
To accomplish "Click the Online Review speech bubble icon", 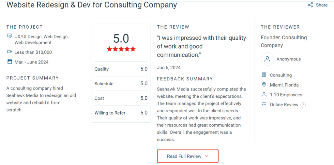I will coord(264,104).
